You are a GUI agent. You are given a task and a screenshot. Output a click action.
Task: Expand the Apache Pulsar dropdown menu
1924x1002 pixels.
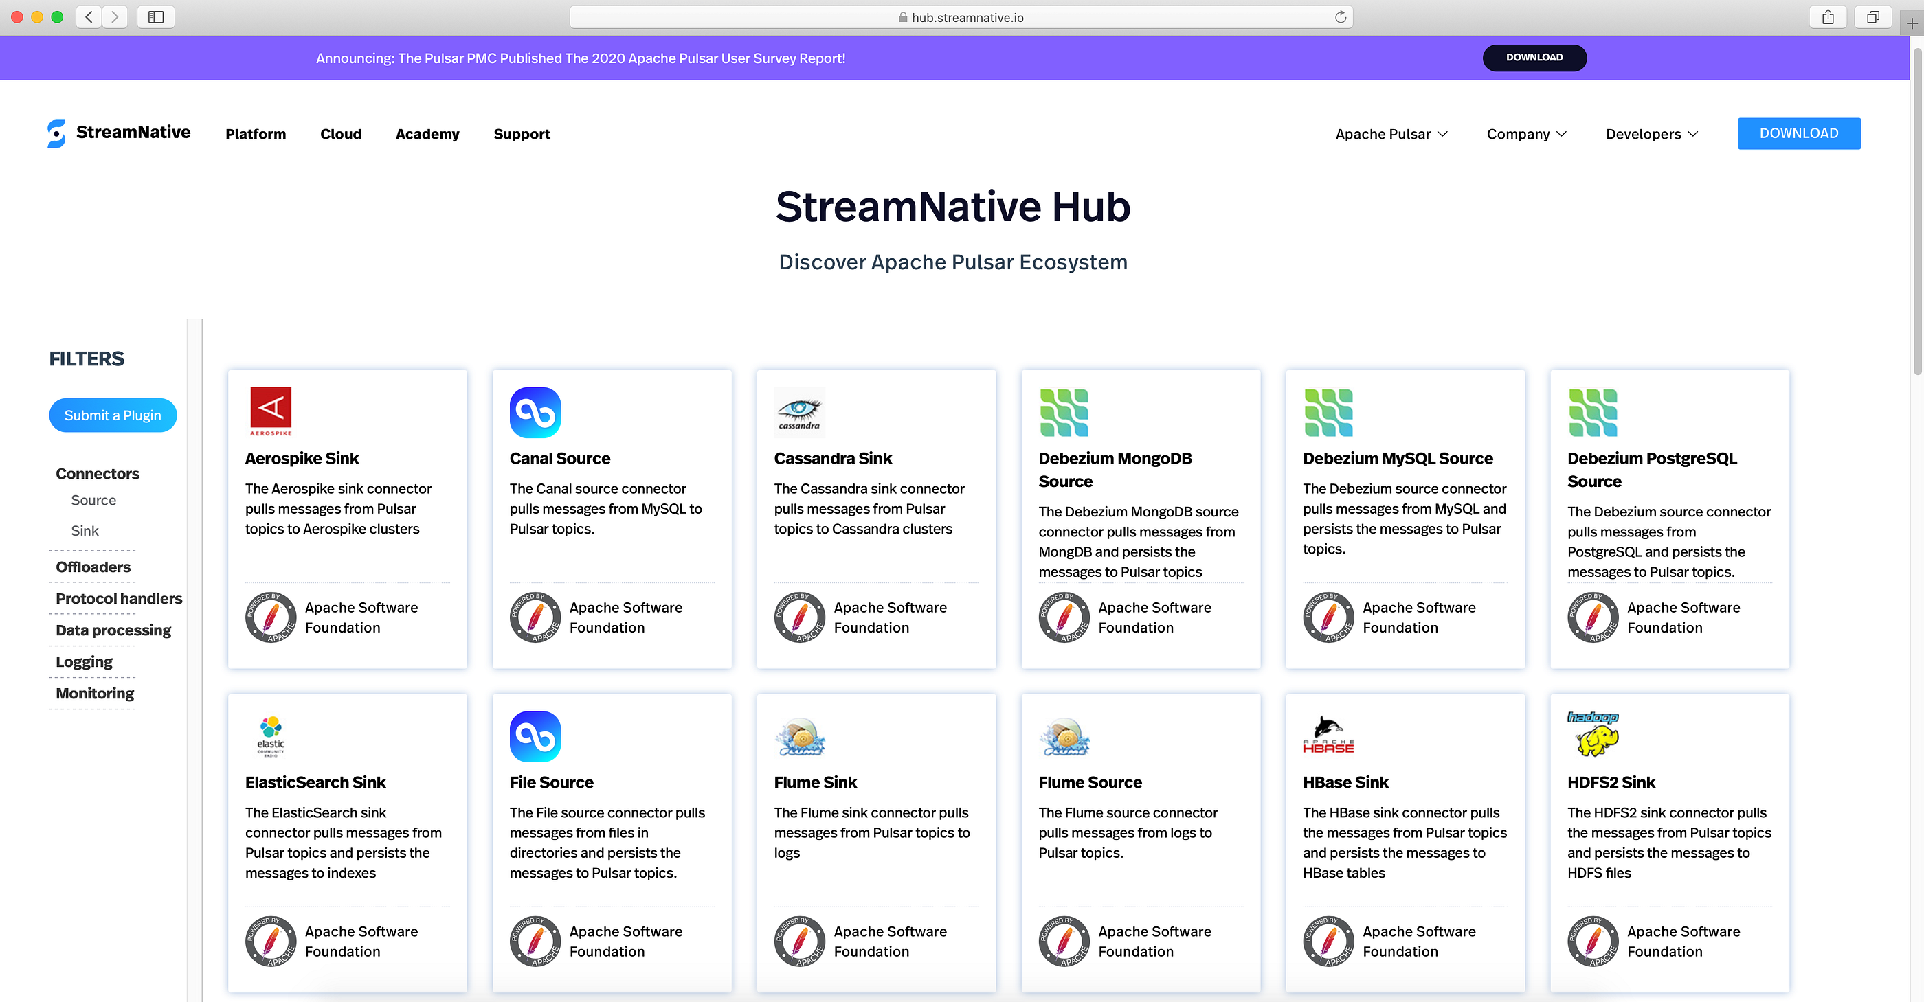tap(1391, 134)
